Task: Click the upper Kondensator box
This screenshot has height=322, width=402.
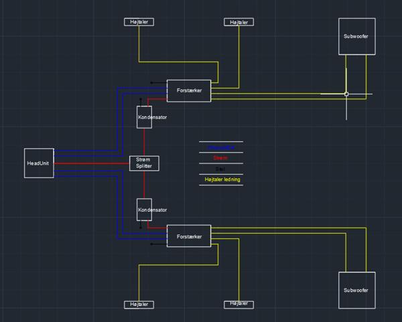Action: (x=152, y=117)
